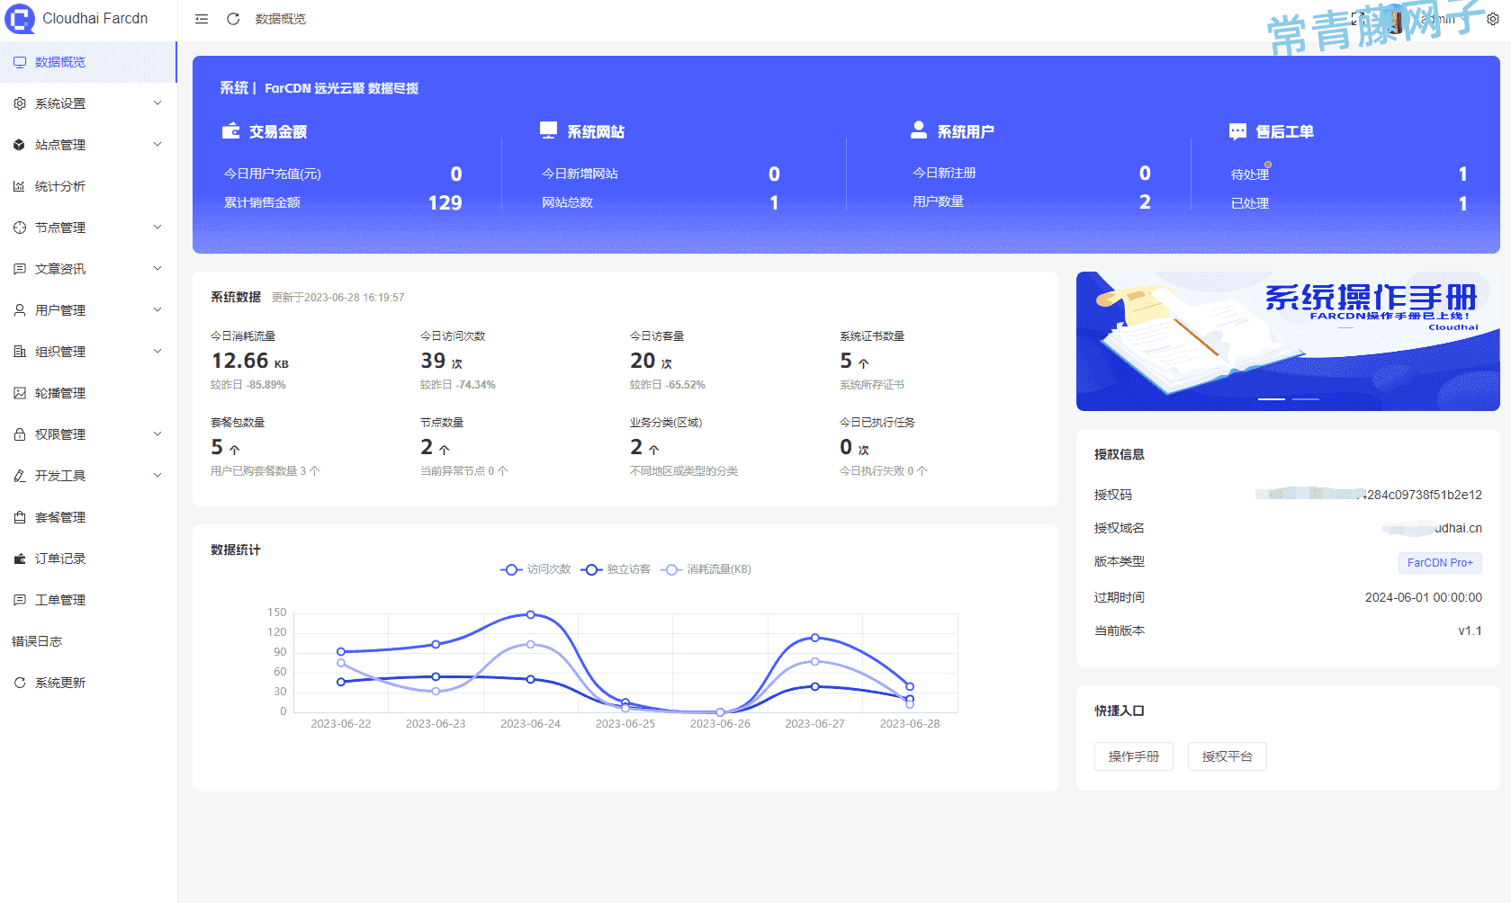Click the 今日访问次数 39 次 value
Image resolution: width=1511 pixels, height=903 pixels.
441,361
